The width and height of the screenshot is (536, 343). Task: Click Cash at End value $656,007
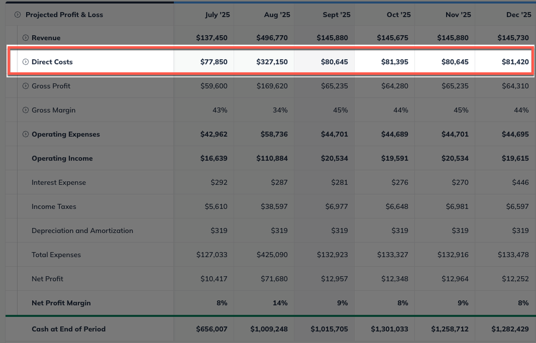212,329
